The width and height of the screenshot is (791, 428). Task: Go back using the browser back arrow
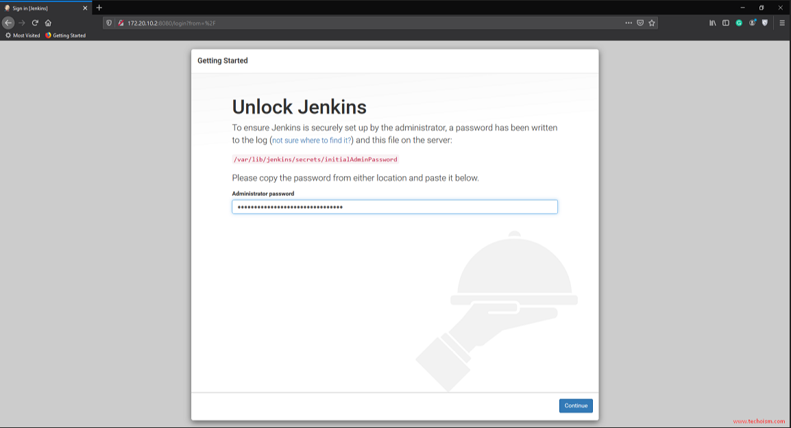point(8,23)
